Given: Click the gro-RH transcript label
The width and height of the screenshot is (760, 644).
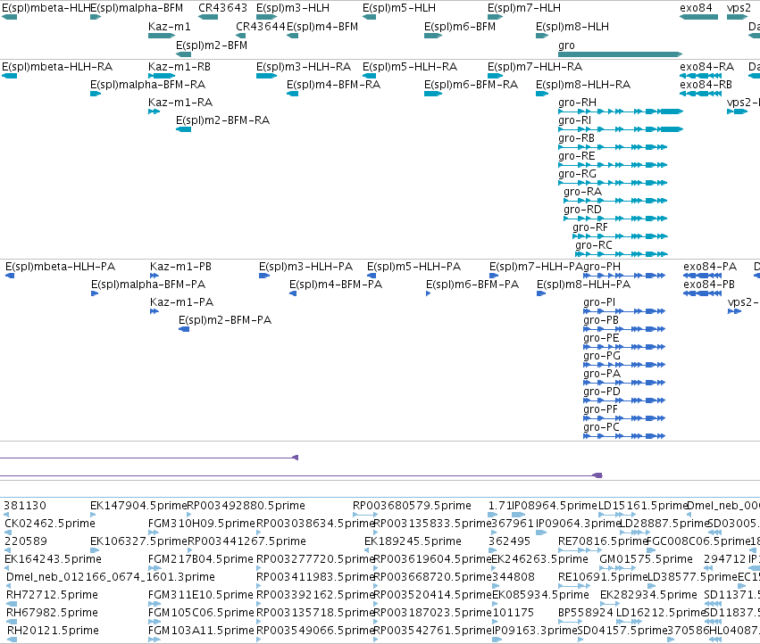Looking at the screenshot, I should tap(577, 103).
